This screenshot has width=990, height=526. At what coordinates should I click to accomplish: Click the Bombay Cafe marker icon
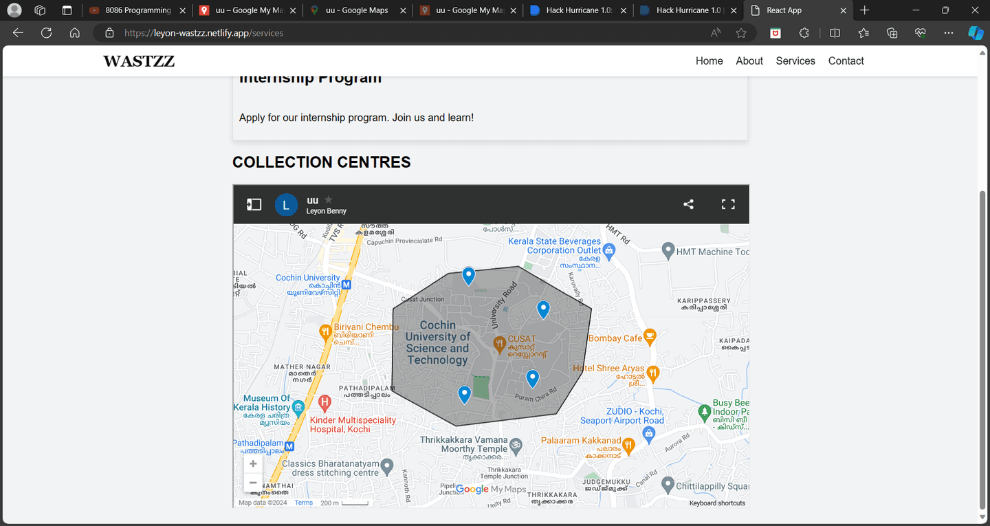tap(650, 337)
